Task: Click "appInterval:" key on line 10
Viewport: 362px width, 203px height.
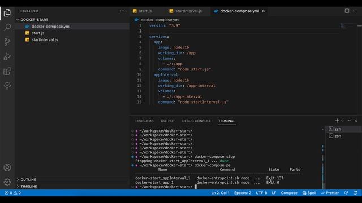Action: click(167, 74)
